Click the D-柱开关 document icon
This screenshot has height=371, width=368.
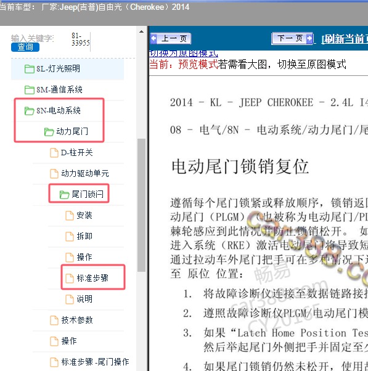54,153
